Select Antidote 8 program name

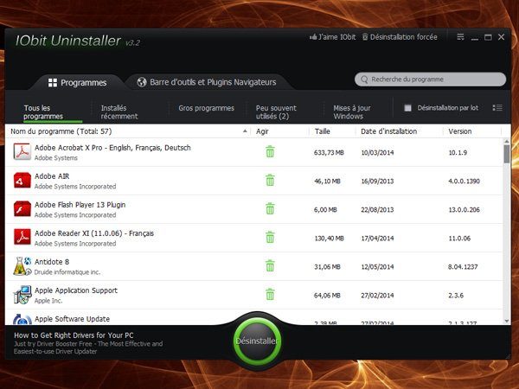pyautogui.click(x=52, y=262)
